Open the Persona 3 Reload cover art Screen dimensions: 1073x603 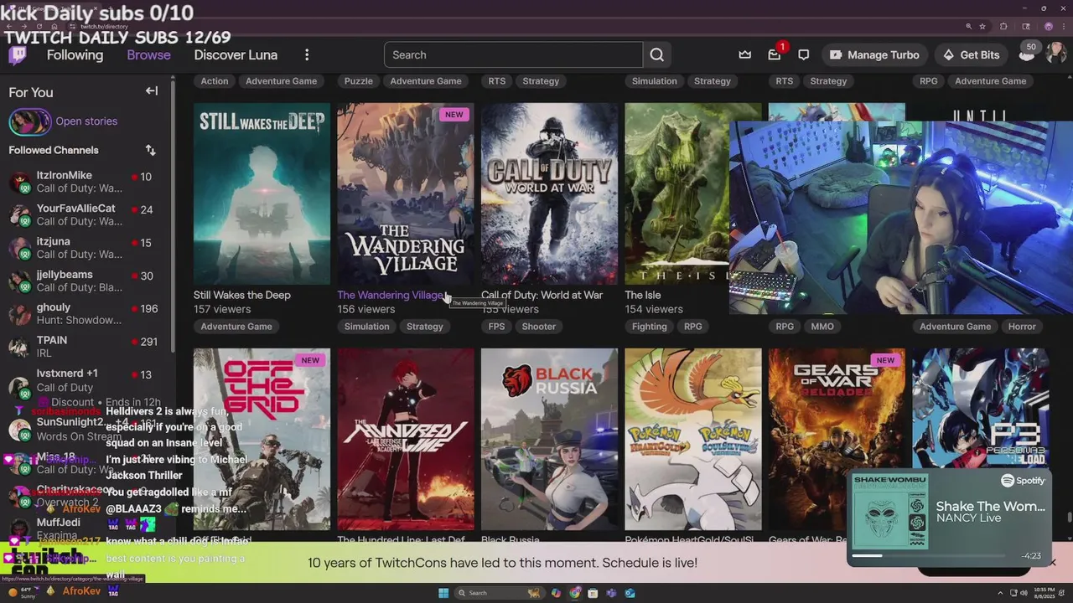click(x=980, y=409)
